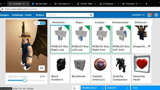Close the NovaMonster57 chat

102,88
